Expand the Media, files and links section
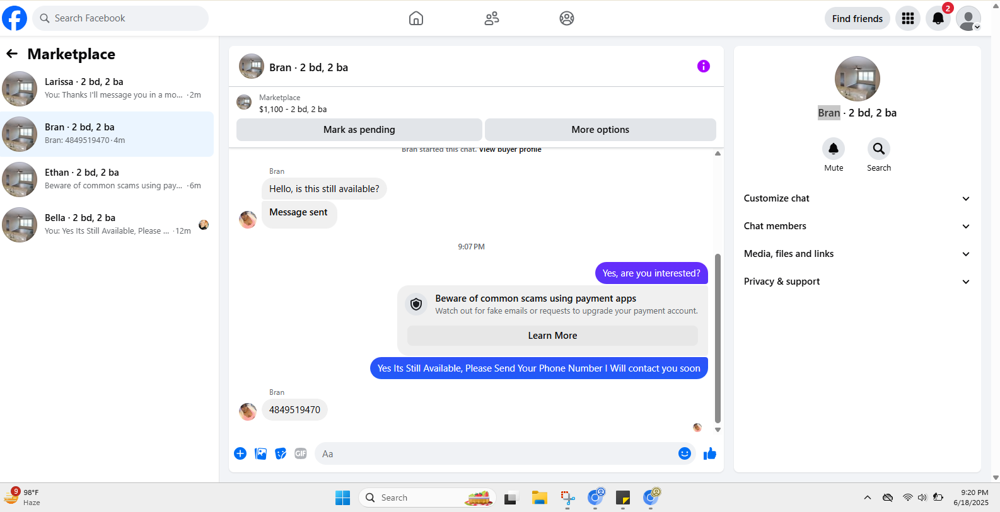The width and height of the screenshot is (1000, 512). pos(857,254)
